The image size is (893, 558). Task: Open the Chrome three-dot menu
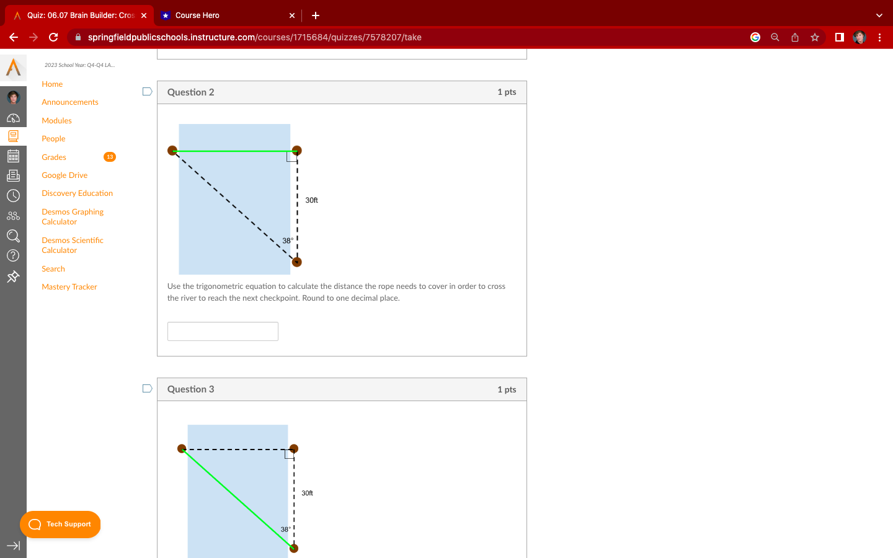point(879,37)
